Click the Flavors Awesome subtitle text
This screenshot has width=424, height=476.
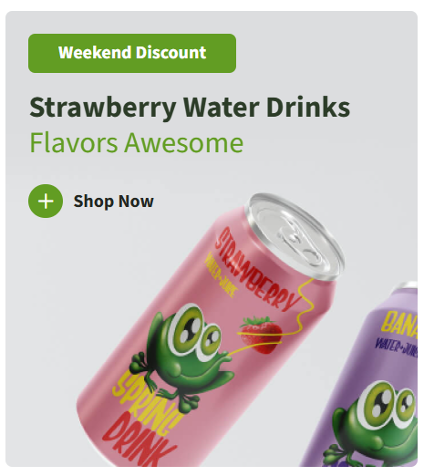point(137,142)
